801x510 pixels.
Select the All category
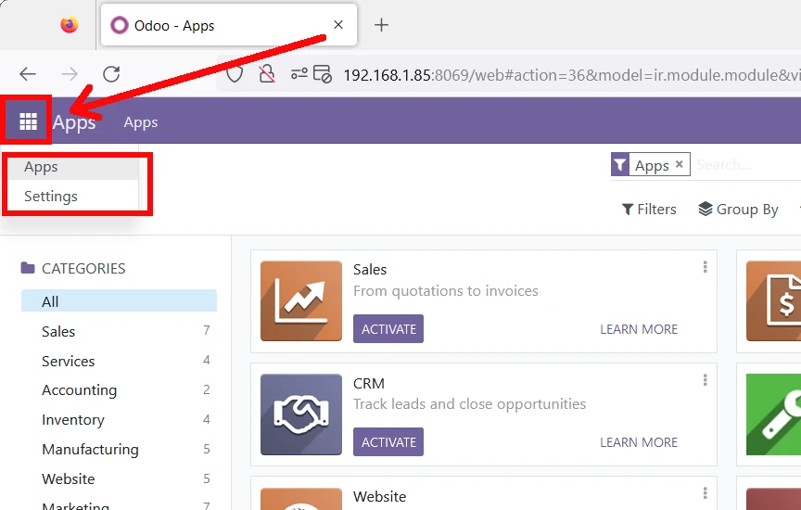[x=119, y=301]
